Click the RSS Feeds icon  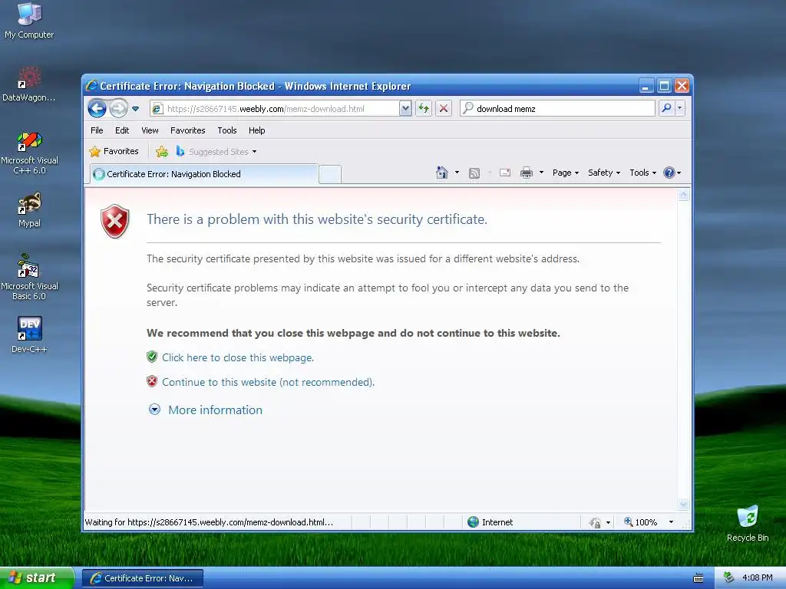[x=474, y=173]
